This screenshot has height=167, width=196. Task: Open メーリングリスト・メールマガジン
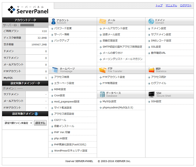point(123,59)
